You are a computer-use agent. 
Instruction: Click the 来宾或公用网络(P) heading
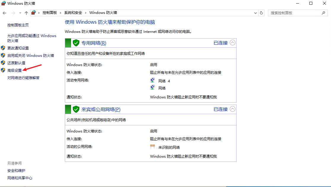(101, 109)
